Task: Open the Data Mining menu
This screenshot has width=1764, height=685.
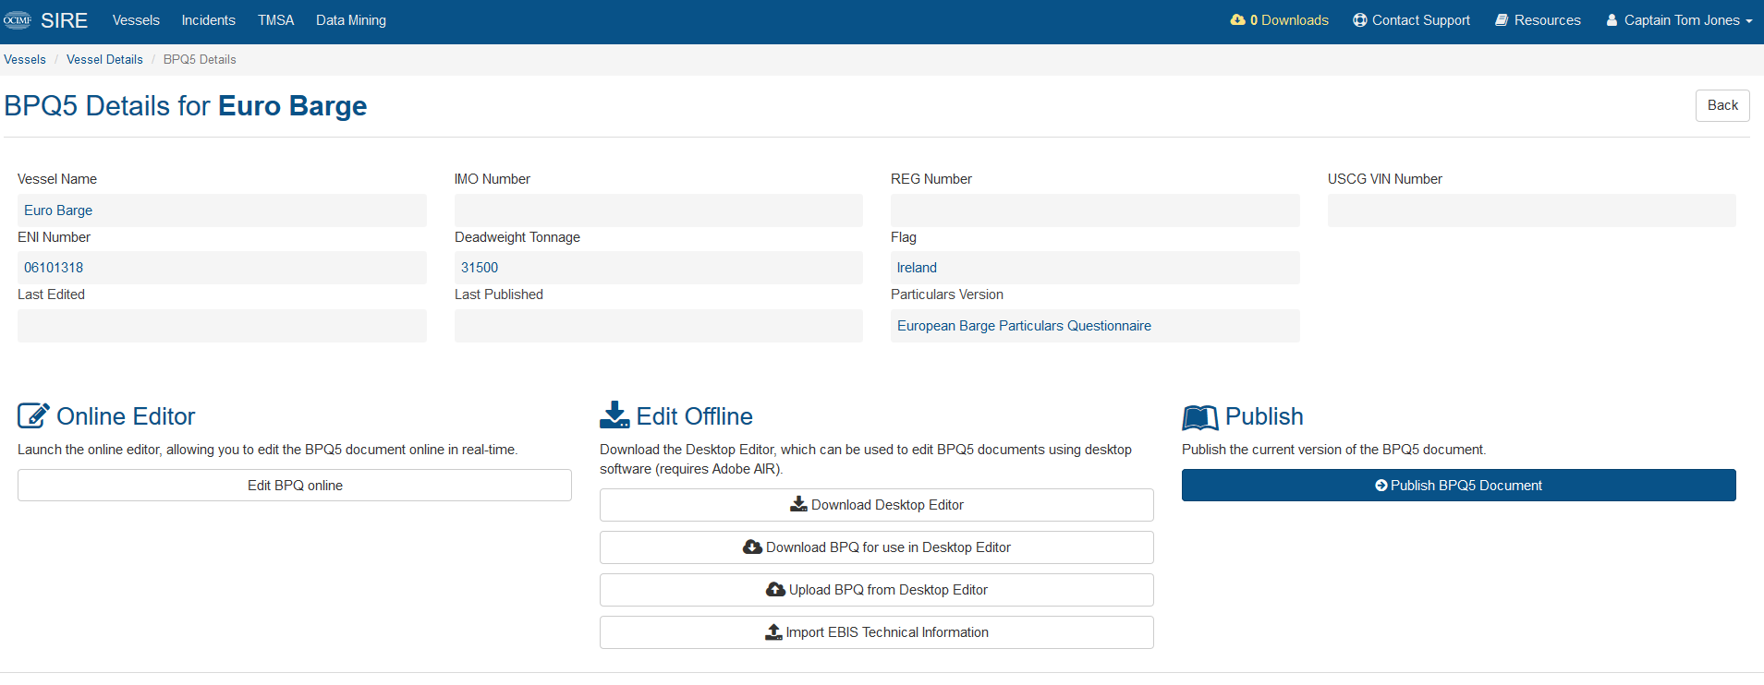Action: pos(351,20)
